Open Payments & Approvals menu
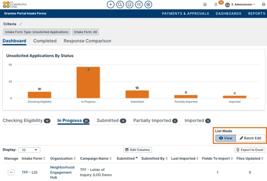This screenshot has width=267, height=181. 185,13
